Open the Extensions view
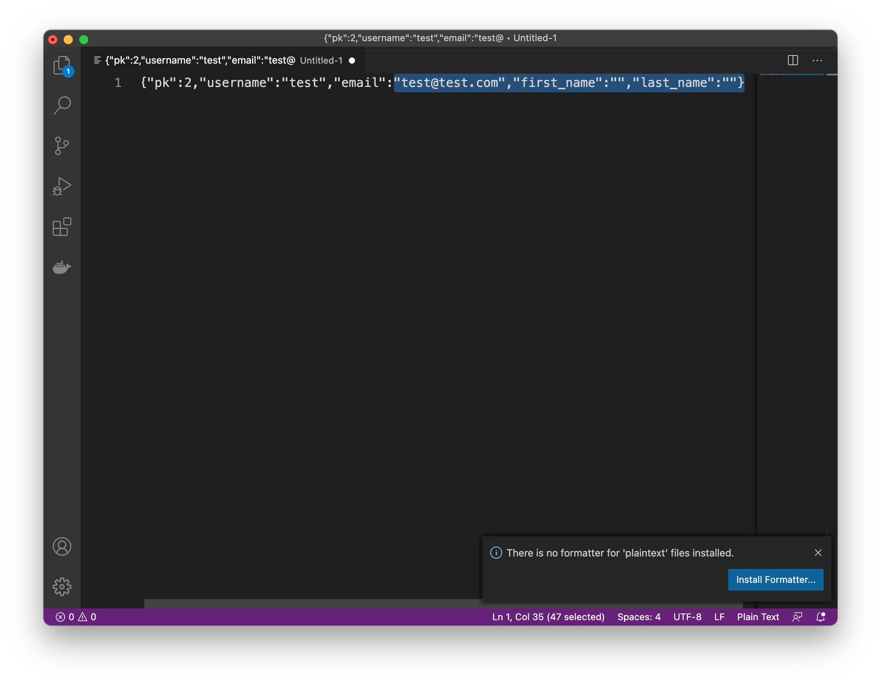This screenshot has height=683, width=881. tap(62, 227)
